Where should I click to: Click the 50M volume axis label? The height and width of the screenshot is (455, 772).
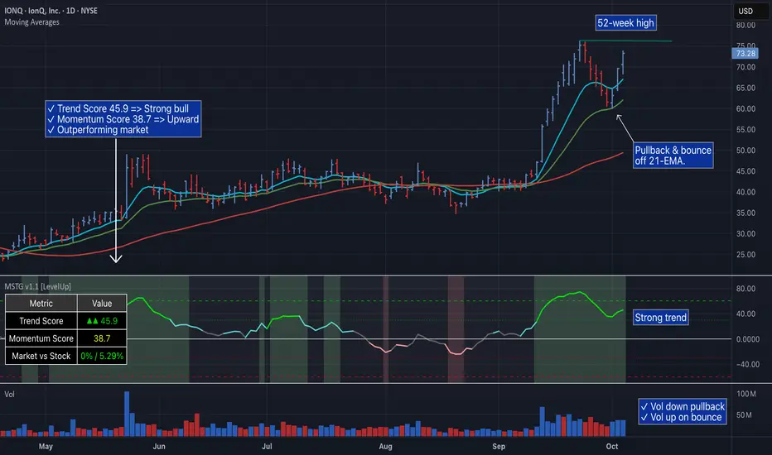click(744, 415)
